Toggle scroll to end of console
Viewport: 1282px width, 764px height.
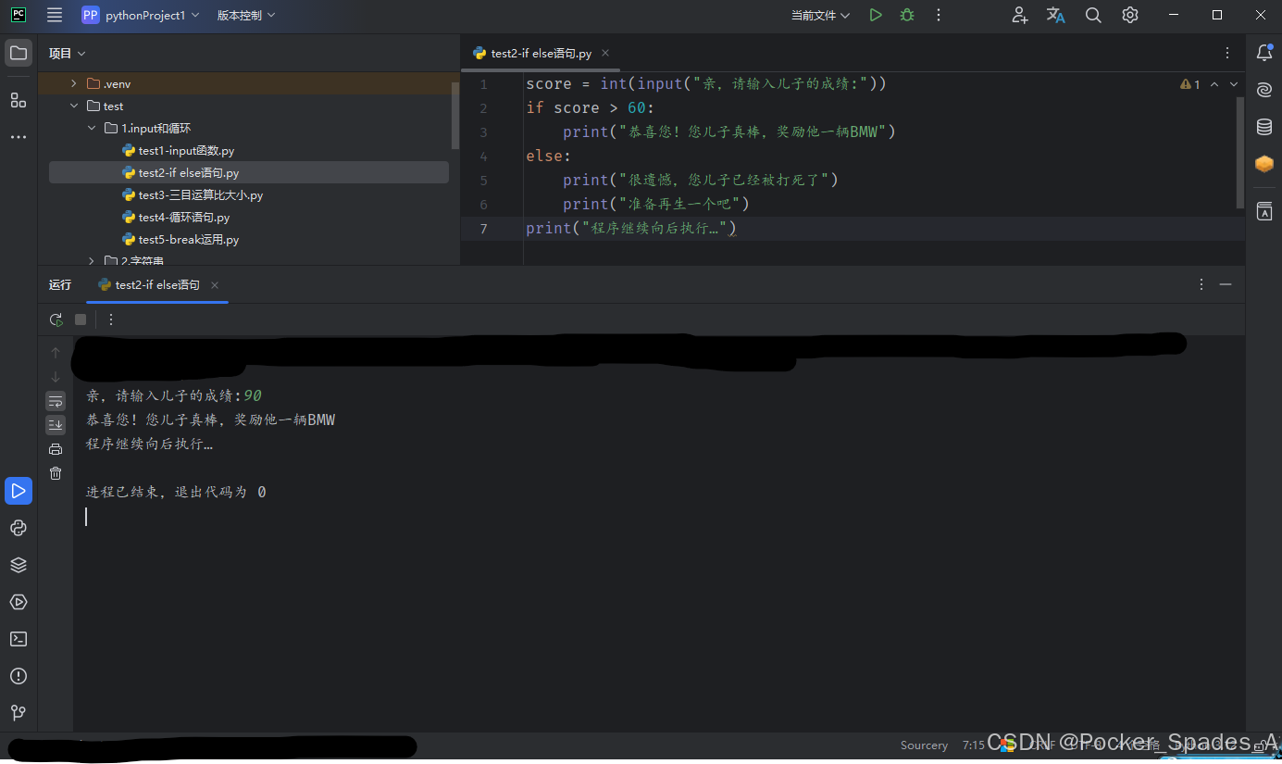[56, 425]
